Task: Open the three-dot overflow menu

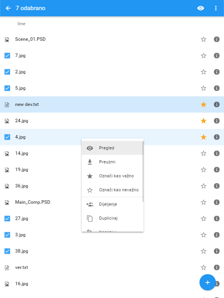Action: [x=215, y=8]
